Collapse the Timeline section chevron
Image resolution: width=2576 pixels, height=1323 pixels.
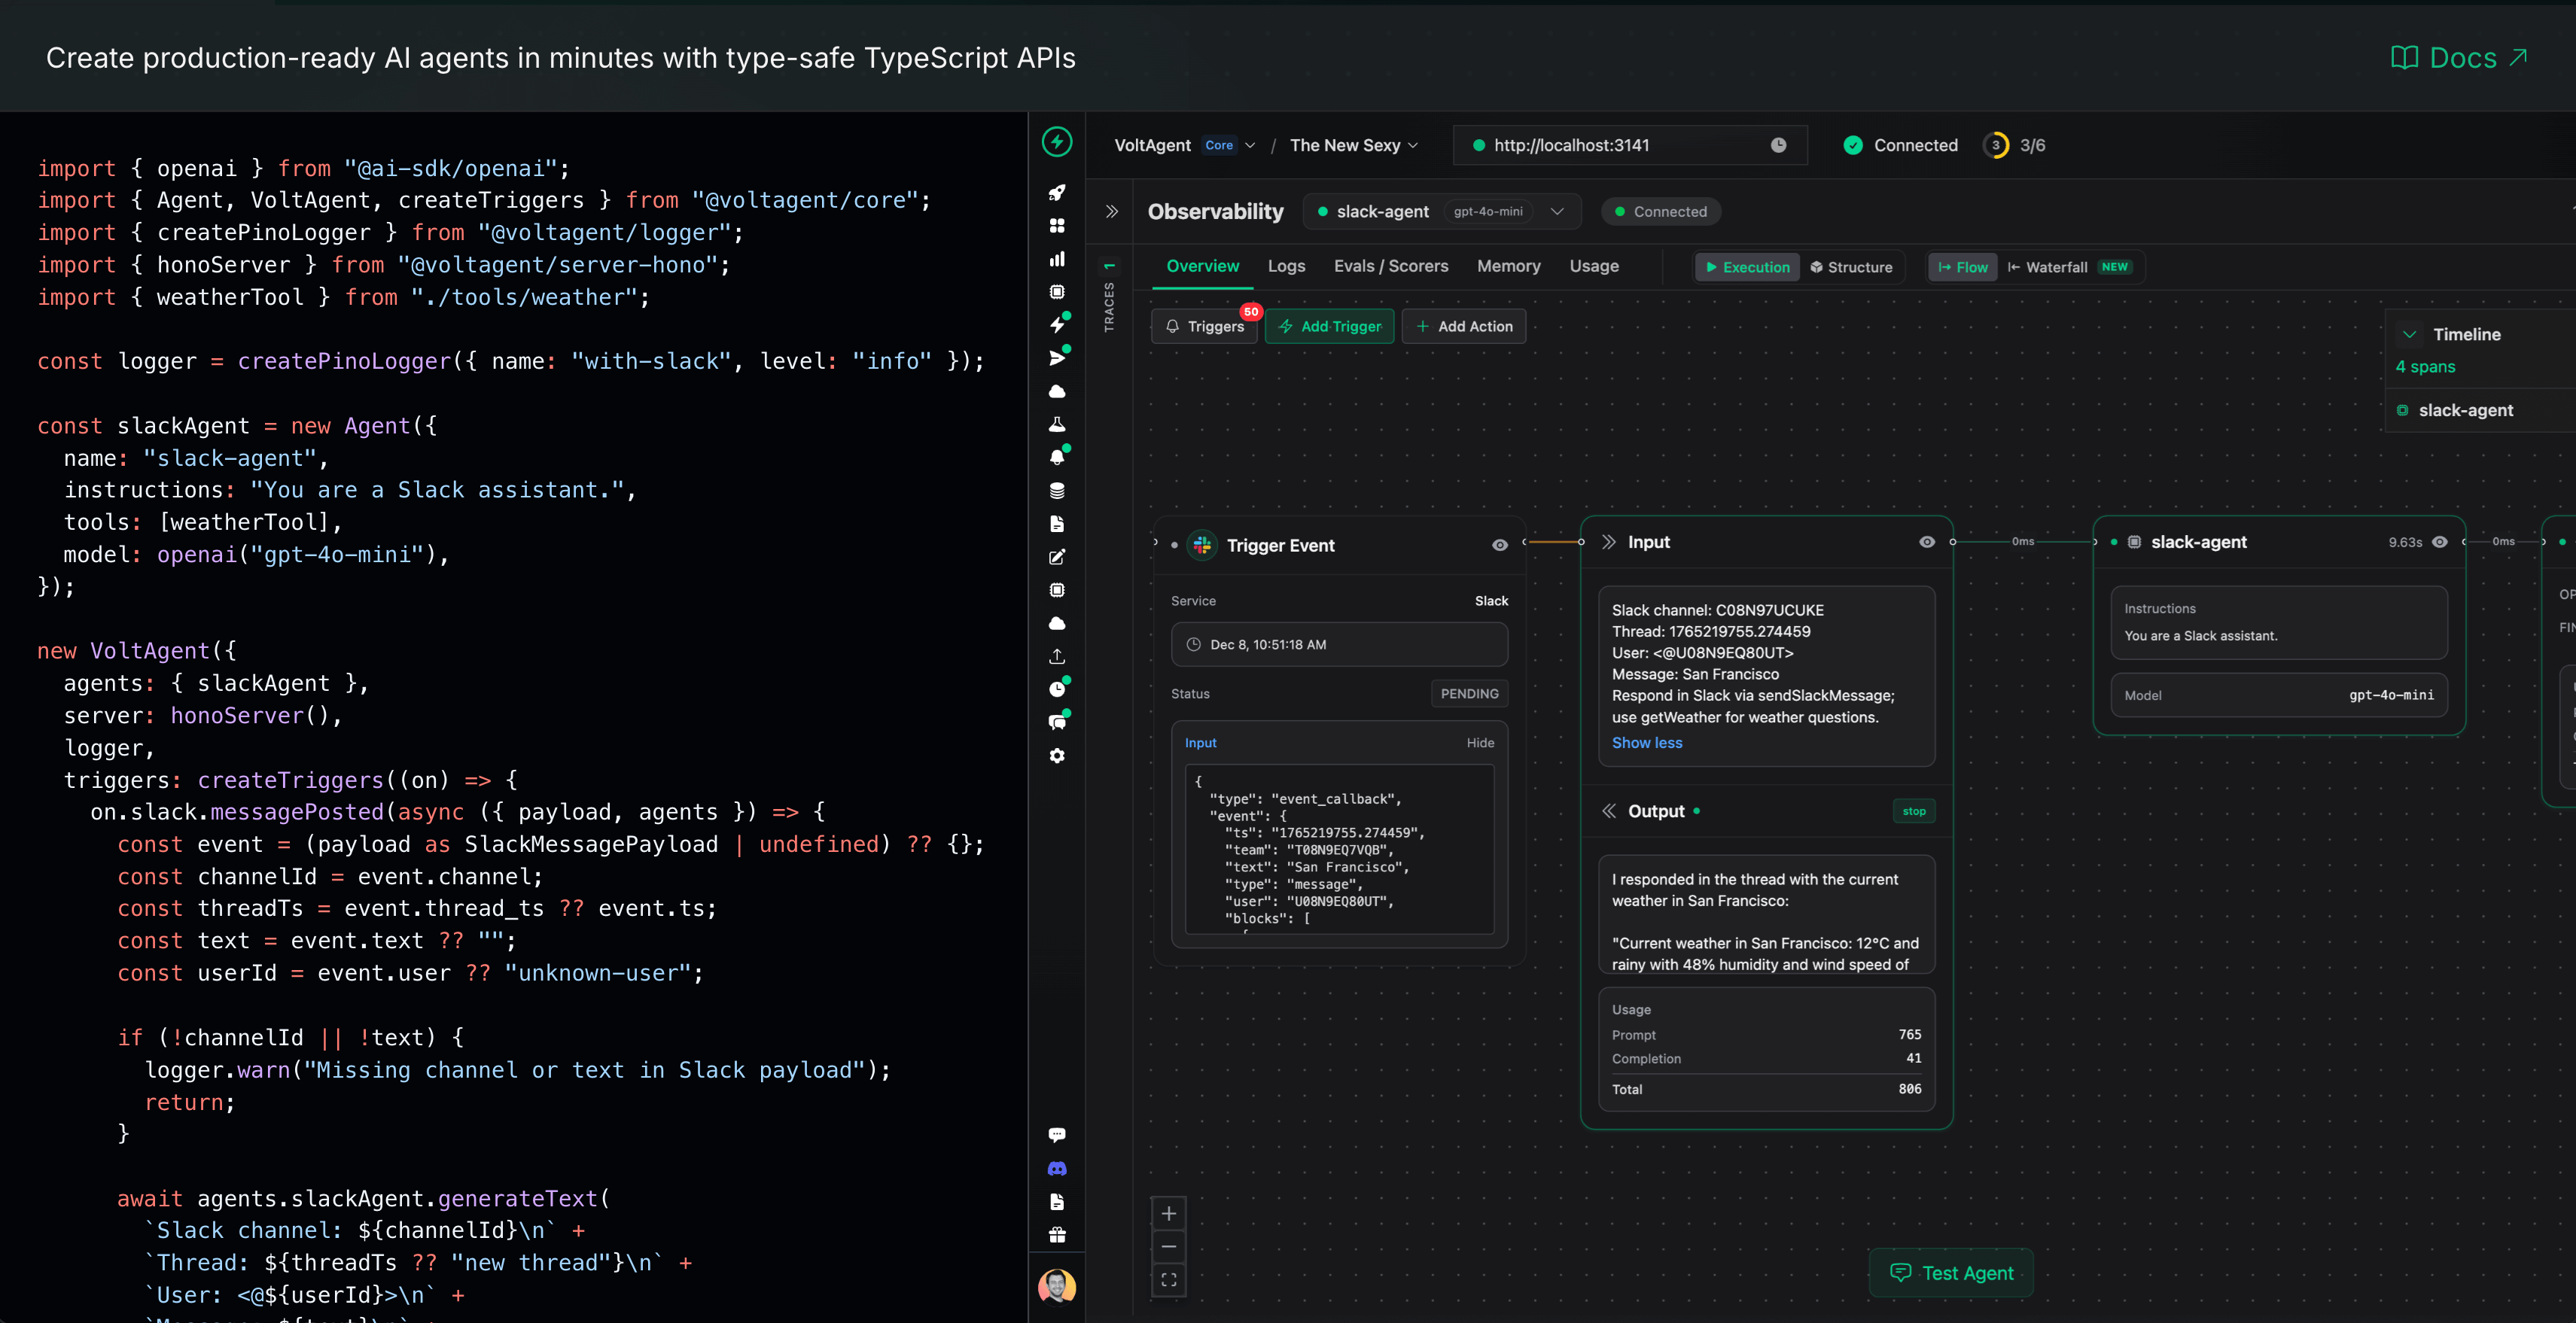pyautogui.click(x=2409, y=334)
